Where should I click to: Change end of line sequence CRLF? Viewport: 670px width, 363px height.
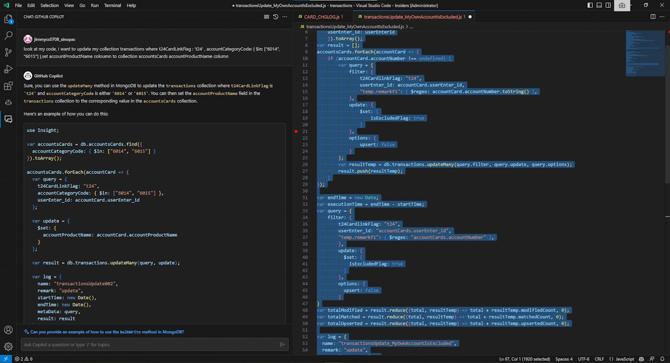tap(599, 359)
